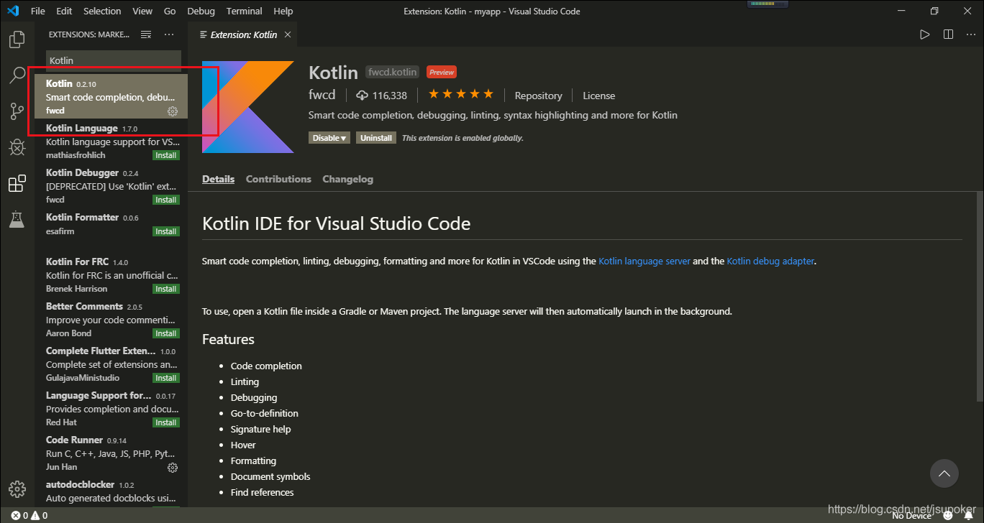
Task: Open the Selection menu
Action: point(102,11)
